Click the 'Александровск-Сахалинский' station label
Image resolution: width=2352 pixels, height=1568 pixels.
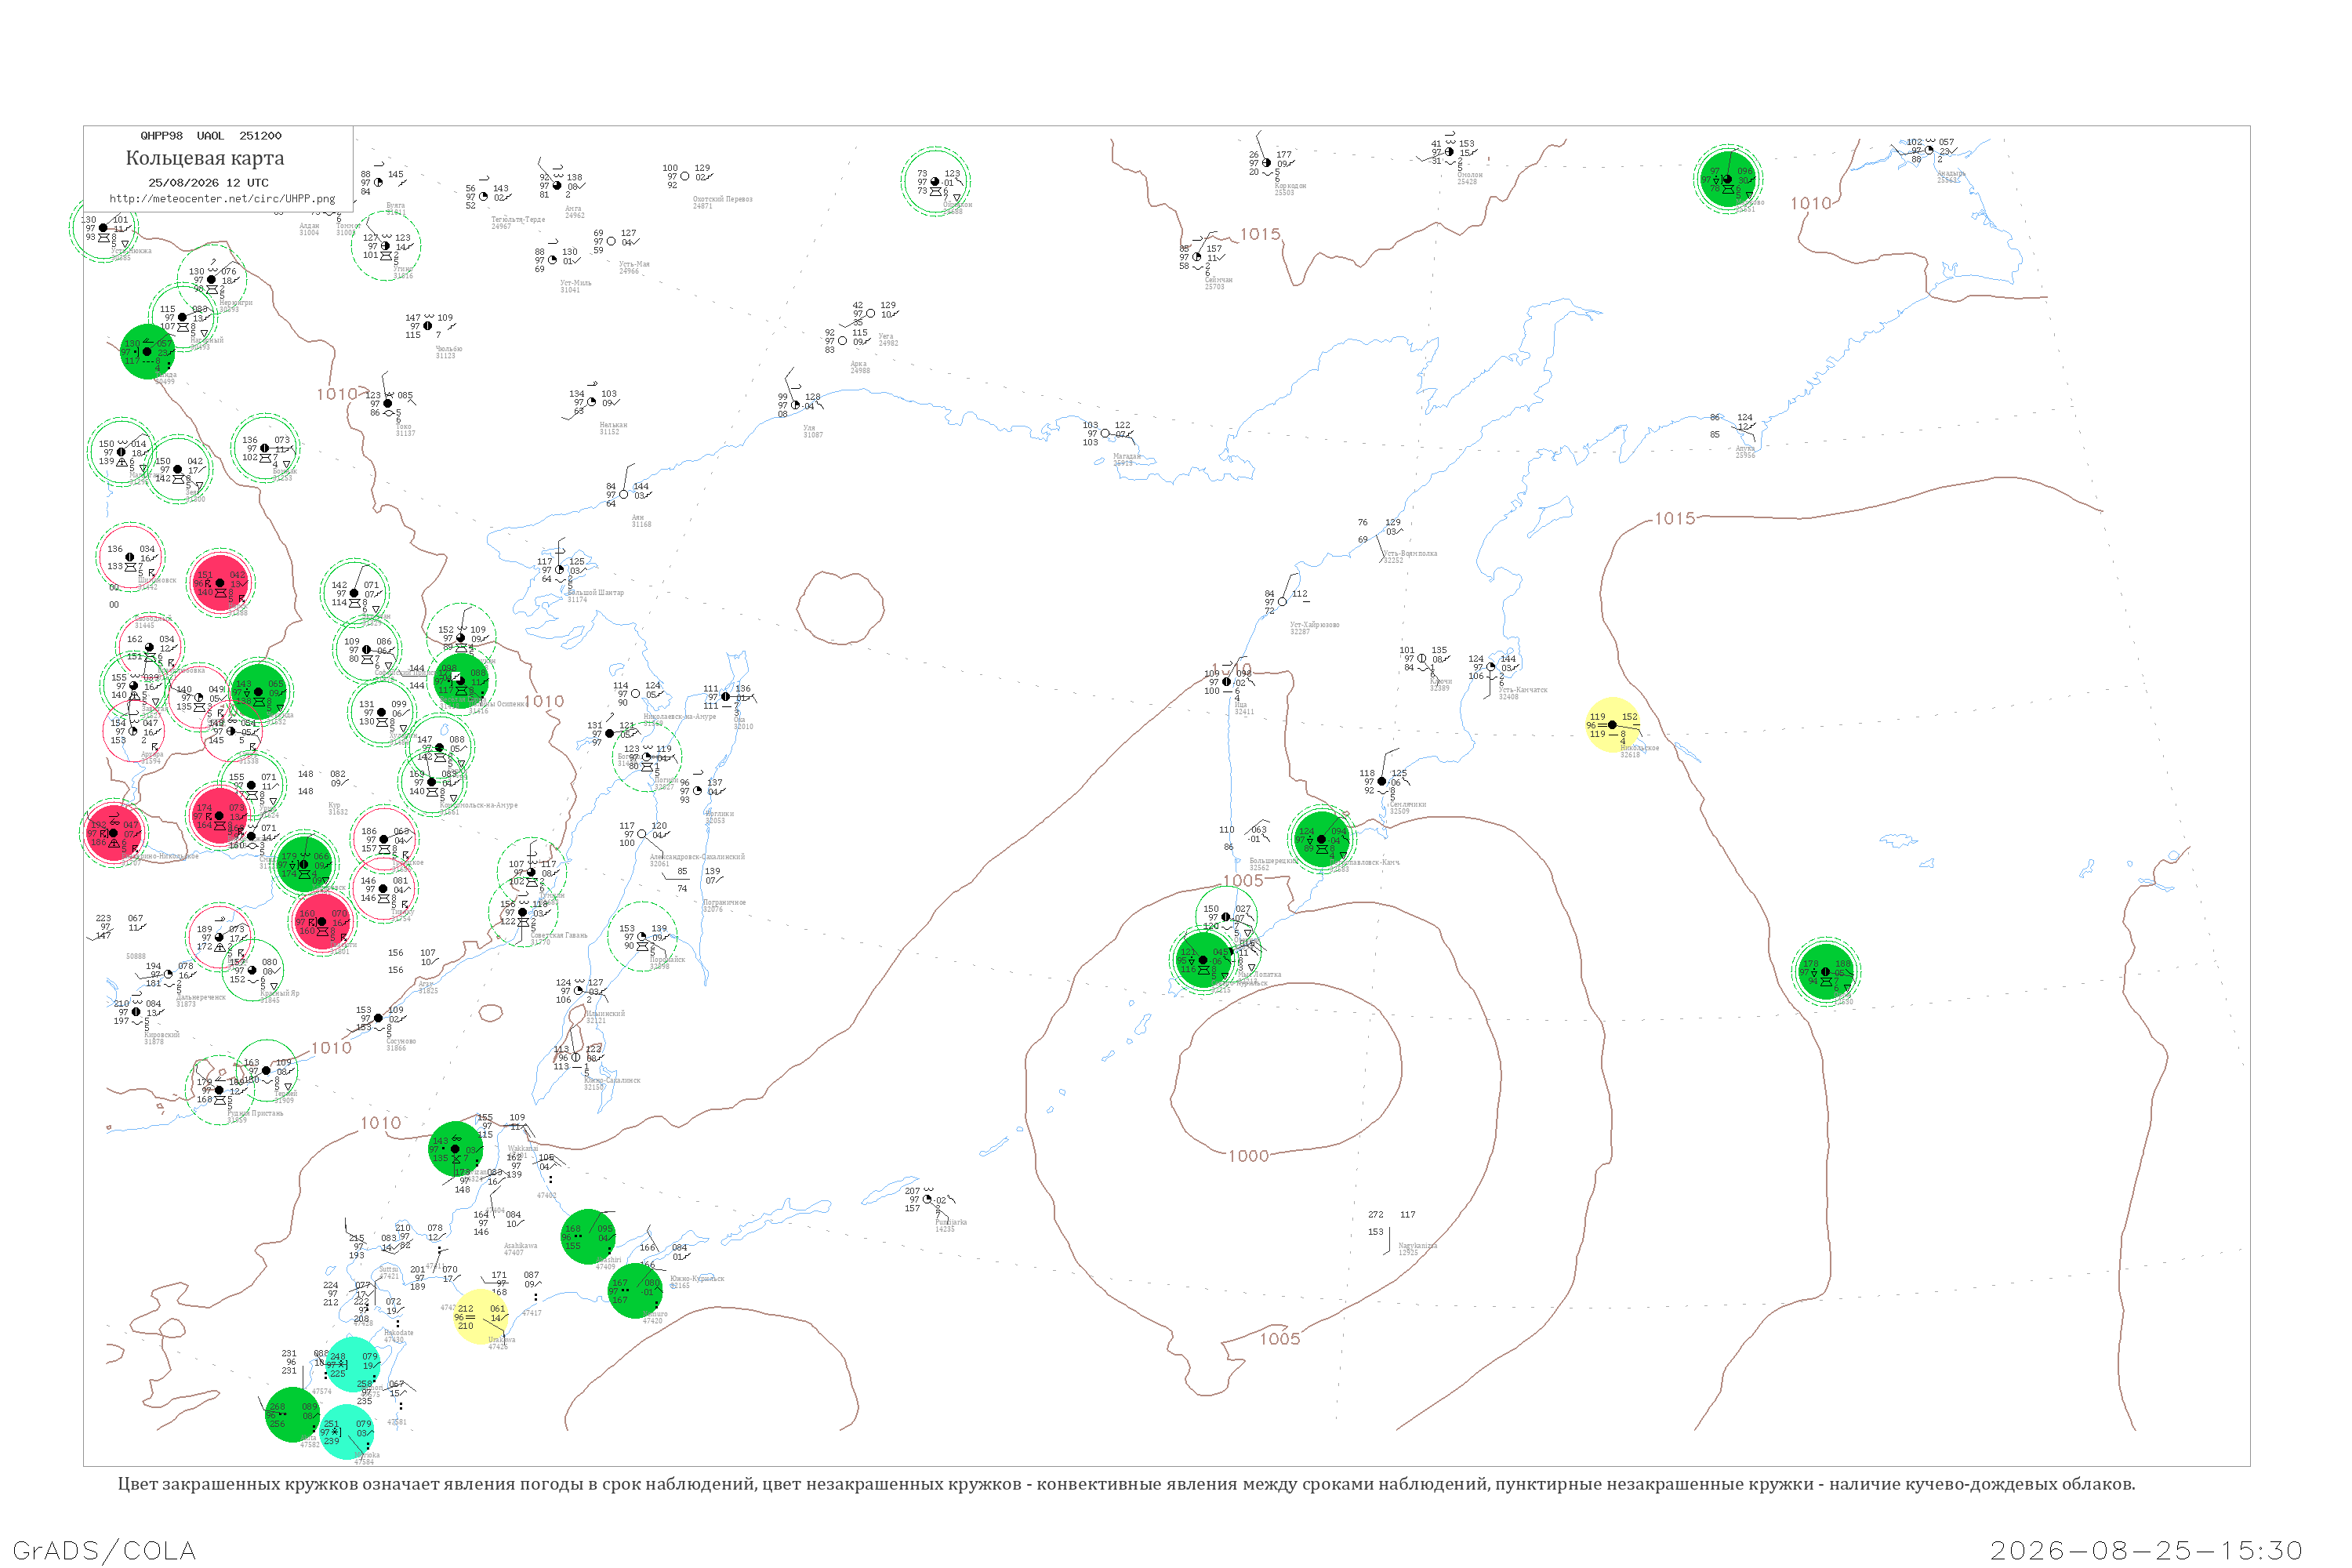[697, 857]
